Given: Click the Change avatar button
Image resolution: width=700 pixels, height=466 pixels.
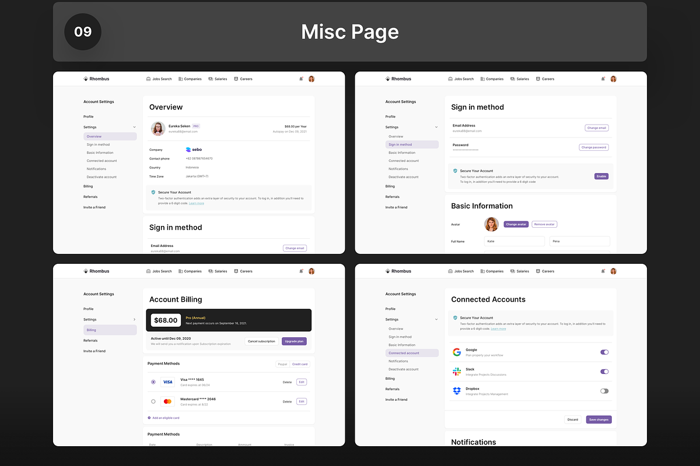Looking at the screenshot, I should 516,224.
